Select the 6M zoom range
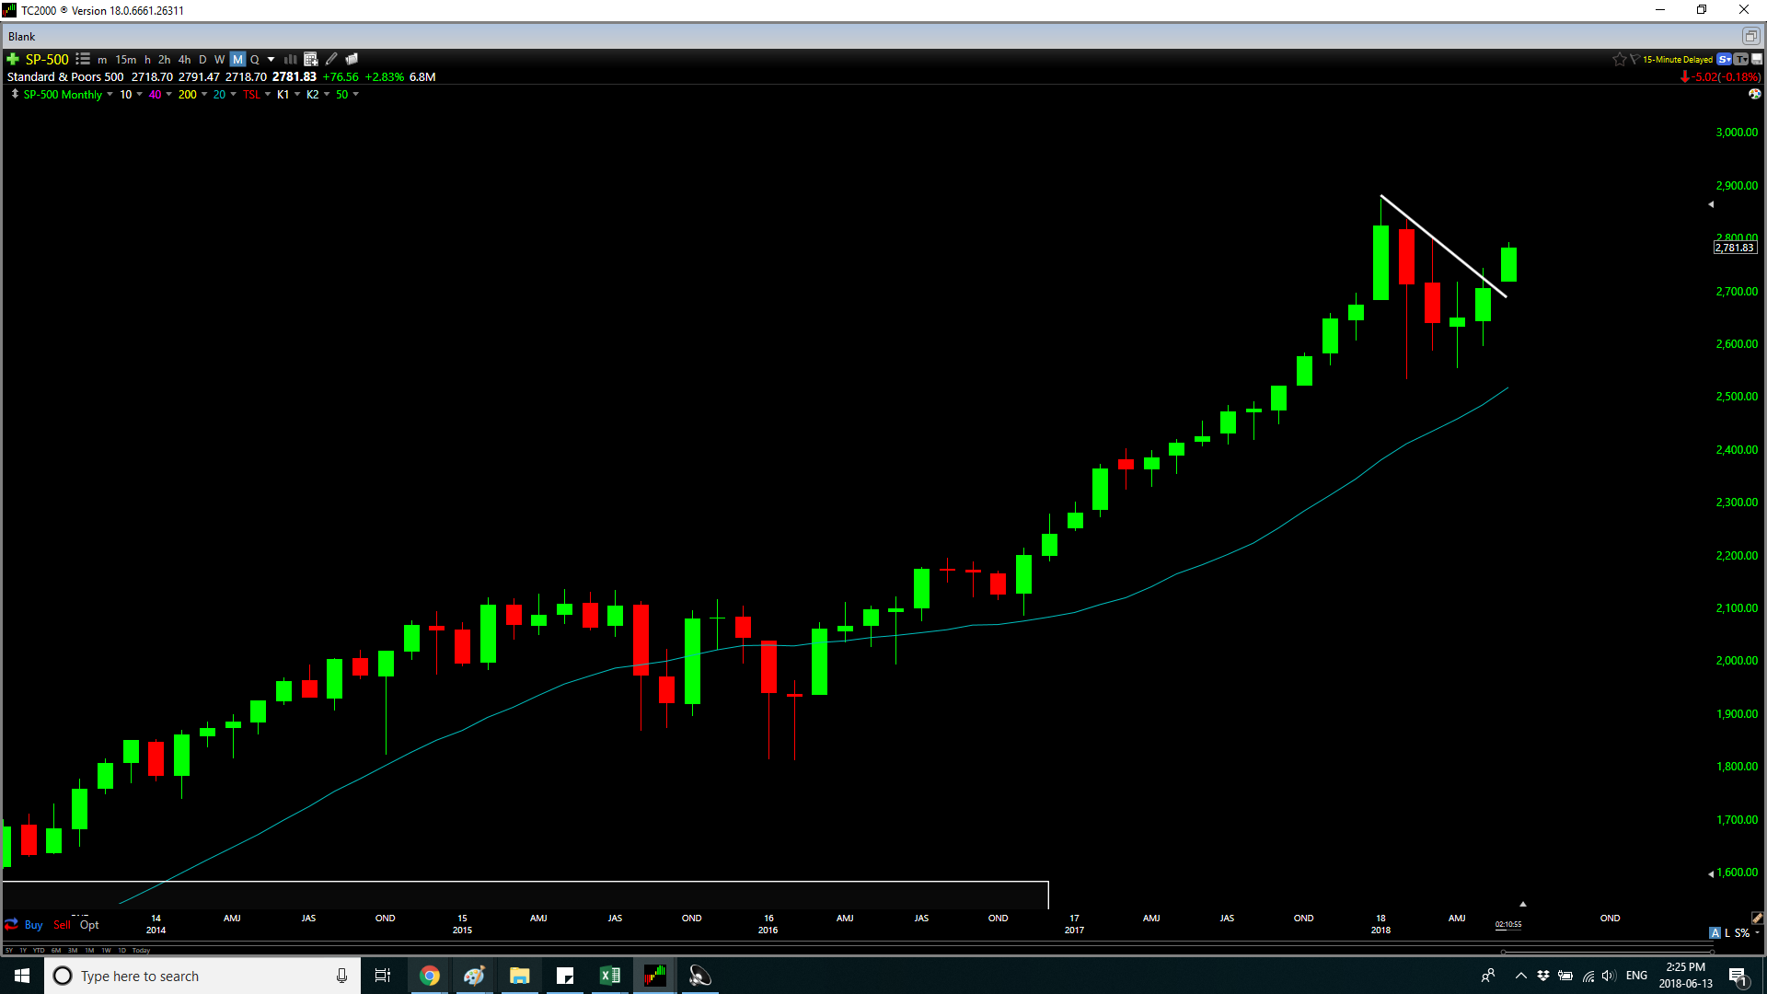The width and height of the screenshot is (1767, 994). point(56,950)
